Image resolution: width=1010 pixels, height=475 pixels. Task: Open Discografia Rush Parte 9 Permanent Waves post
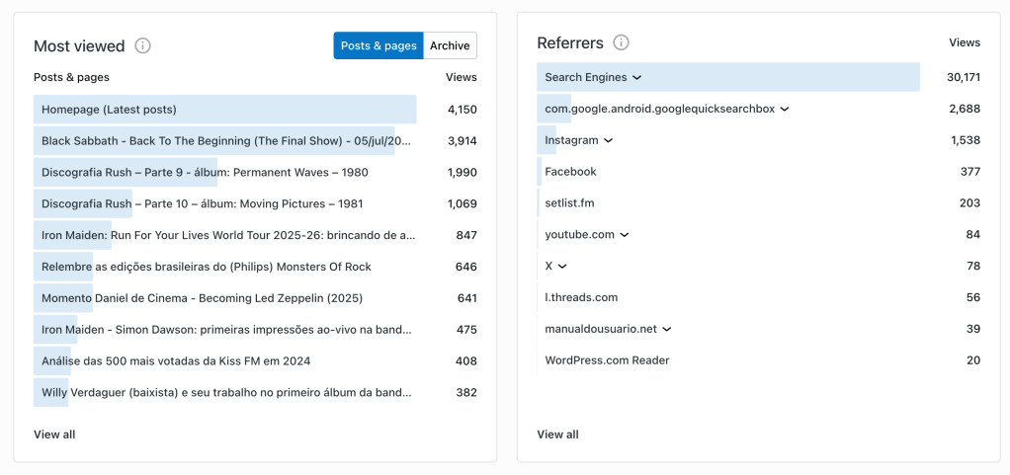coord(205,173)
